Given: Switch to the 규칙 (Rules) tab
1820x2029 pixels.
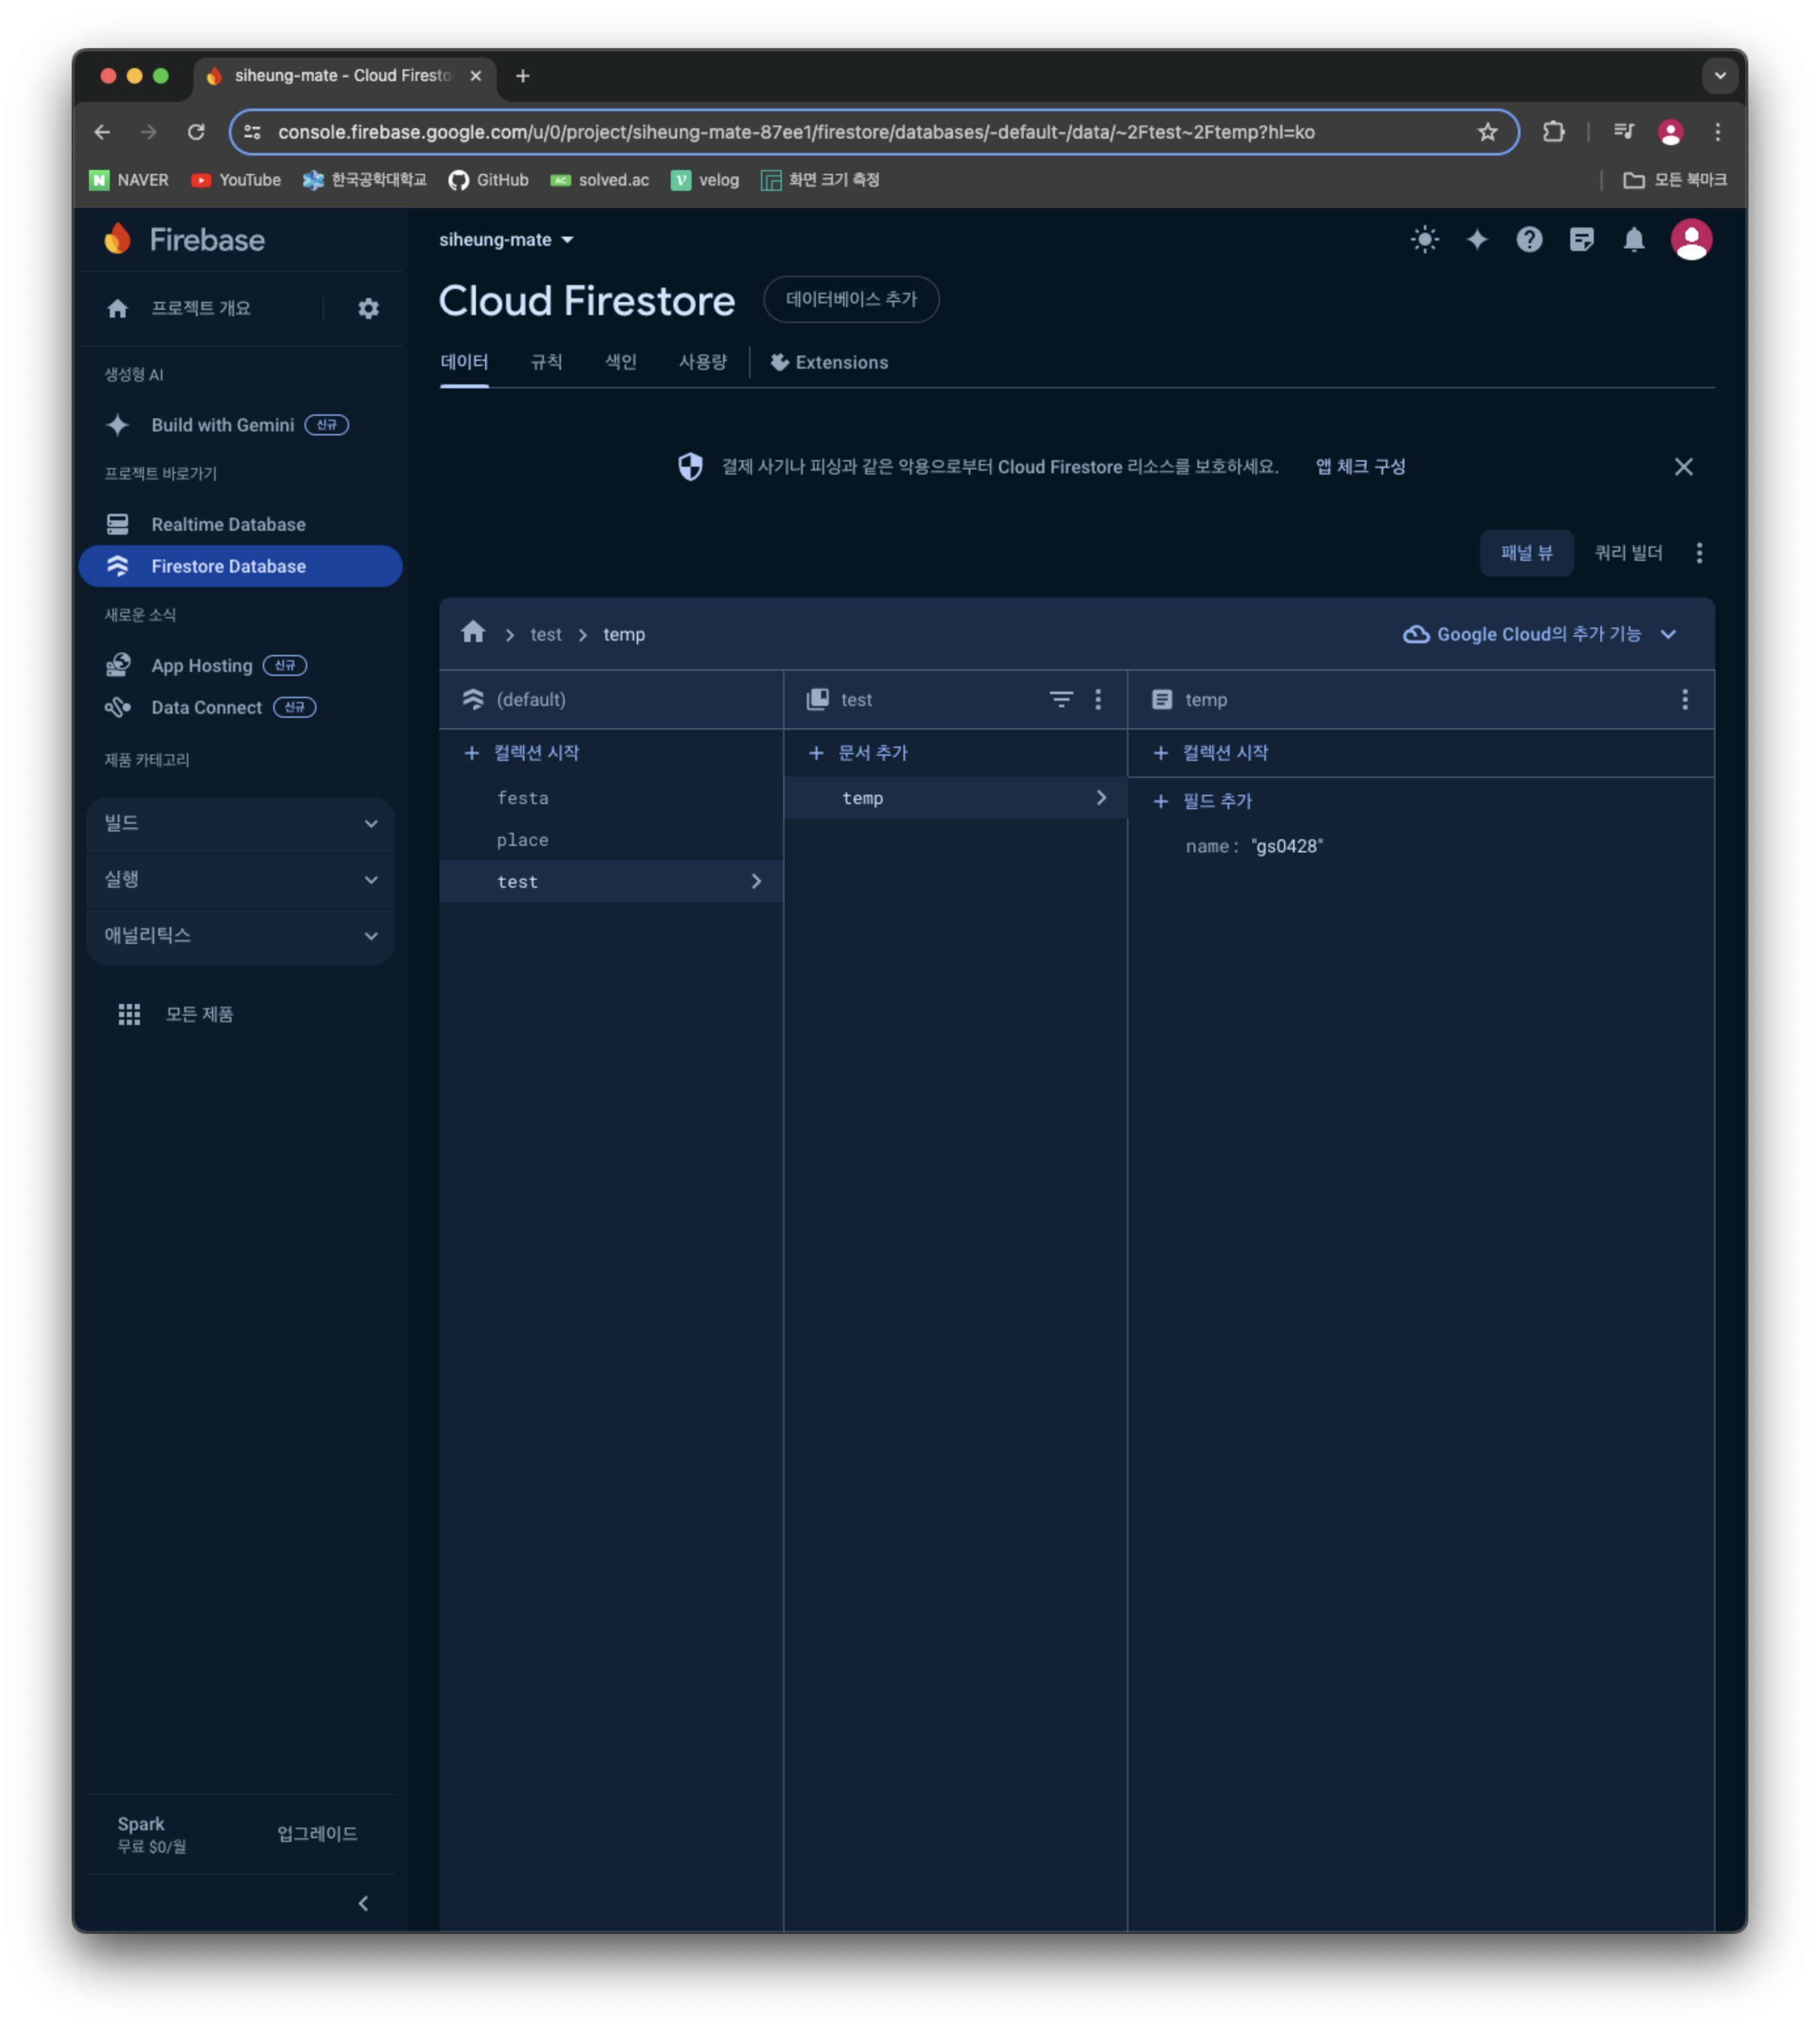Looking at the screenshot, I should [546, 362].
